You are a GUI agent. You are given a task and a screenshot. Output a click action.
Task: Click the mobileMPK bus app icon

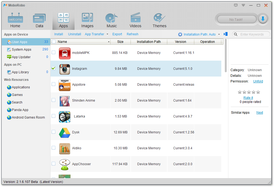click(65, 53)
